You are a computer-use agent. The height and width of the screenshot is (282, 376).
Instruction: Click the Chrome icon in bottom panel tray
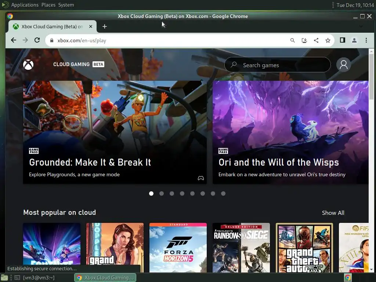click(x=348, y=278)
